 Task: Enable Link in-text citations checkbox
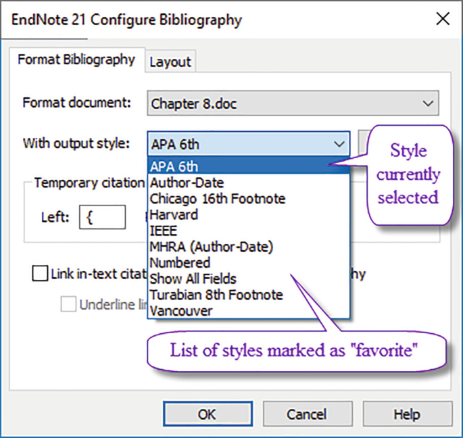40,274
